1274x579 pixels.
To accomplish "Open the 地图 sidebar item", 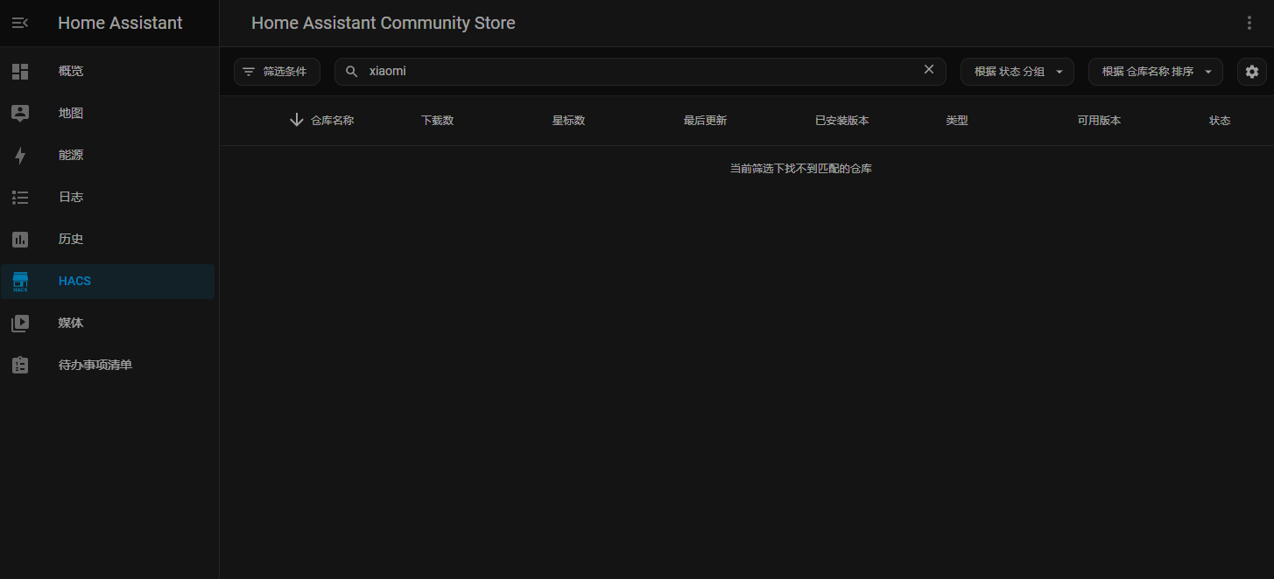I will tap(108, 114).
